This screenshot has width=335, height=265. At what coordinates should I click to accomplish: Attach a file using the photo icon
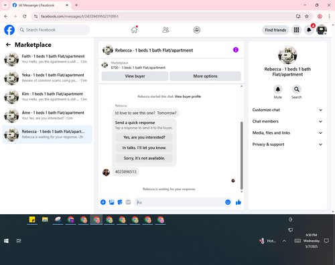coord(111,202)
